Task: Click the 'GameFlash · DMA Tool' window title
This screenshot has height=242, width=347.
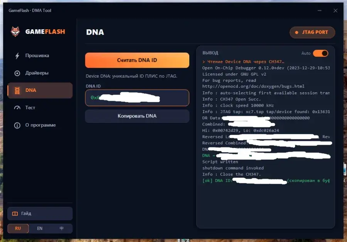Action: pos(30,10)
